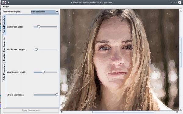The image size is (183, 114).
Task: Click the Min Stroke Length slider handle
Action: click(36, 49)
